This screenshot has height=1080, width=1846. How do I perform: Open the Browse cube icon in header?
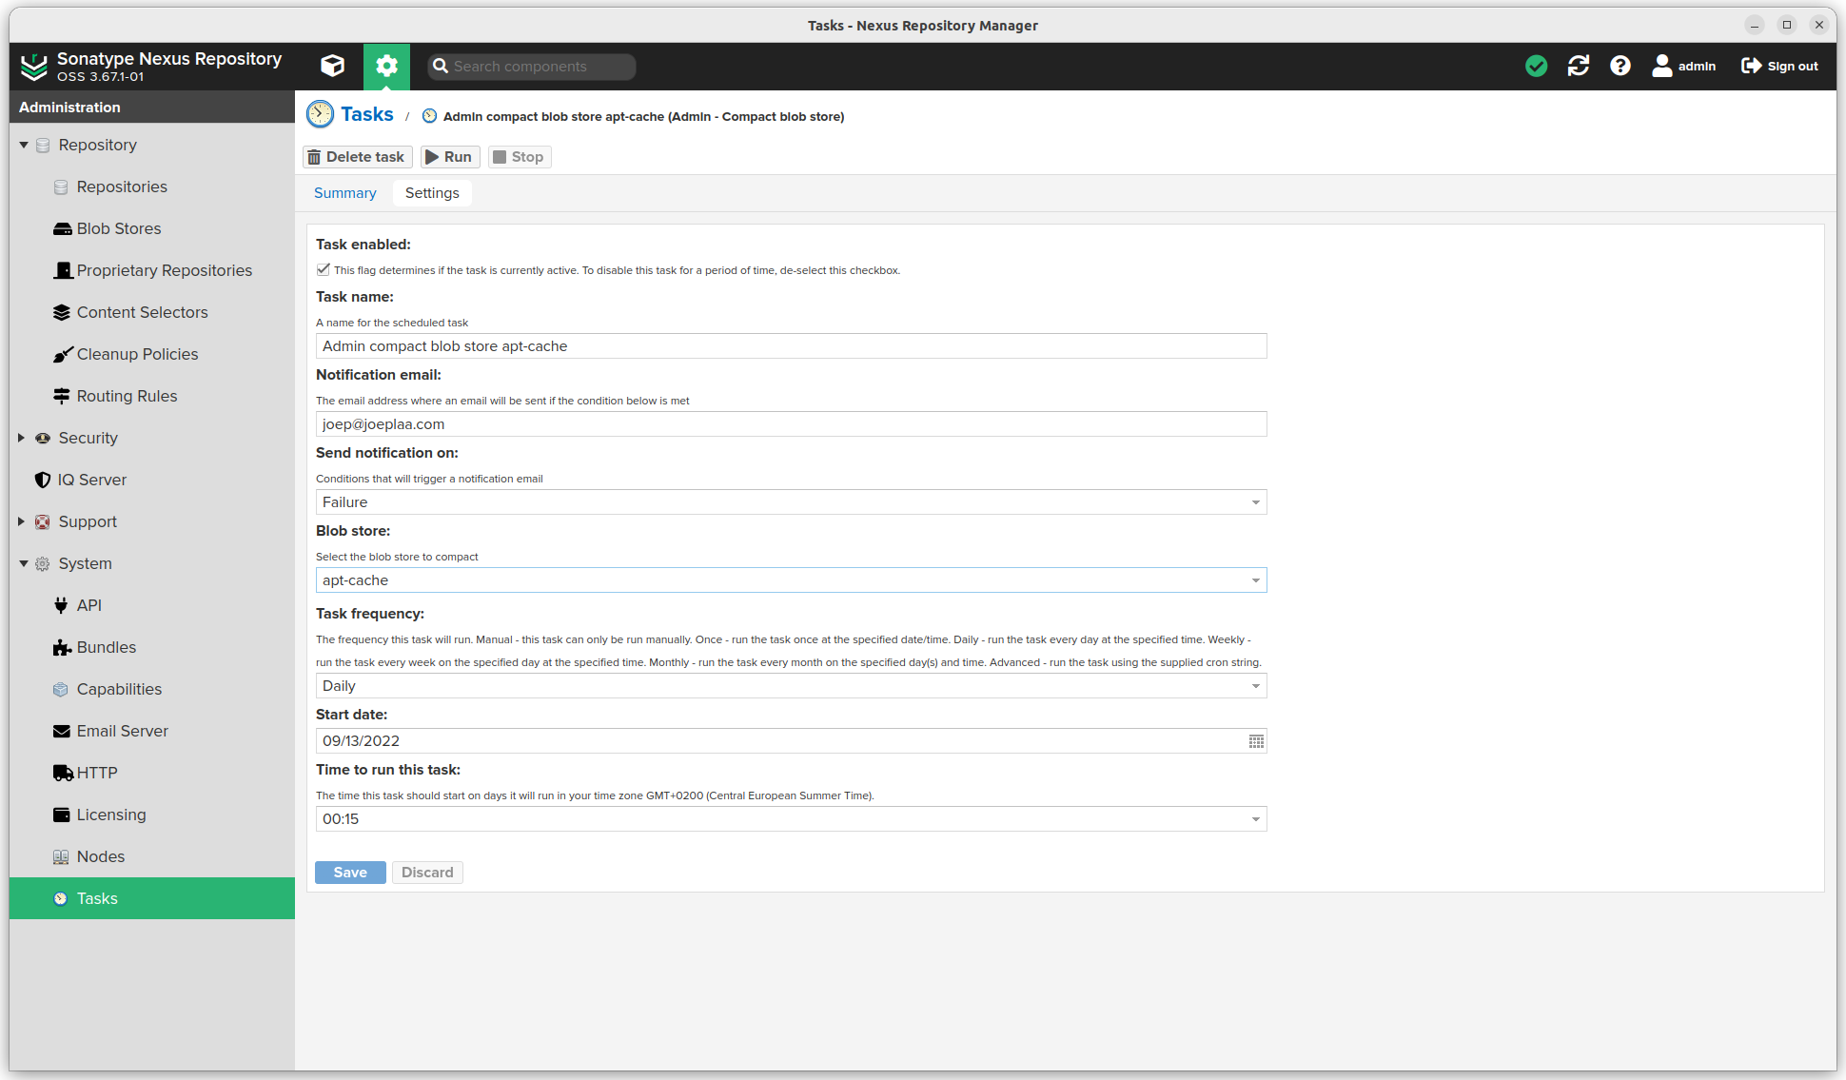tap(332, 66)
